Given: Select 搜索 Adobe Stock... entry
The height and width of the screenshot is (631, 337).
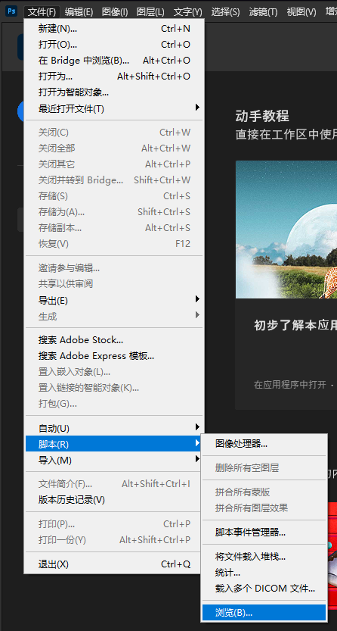Looking at the screenshot, I should [114, 340].
